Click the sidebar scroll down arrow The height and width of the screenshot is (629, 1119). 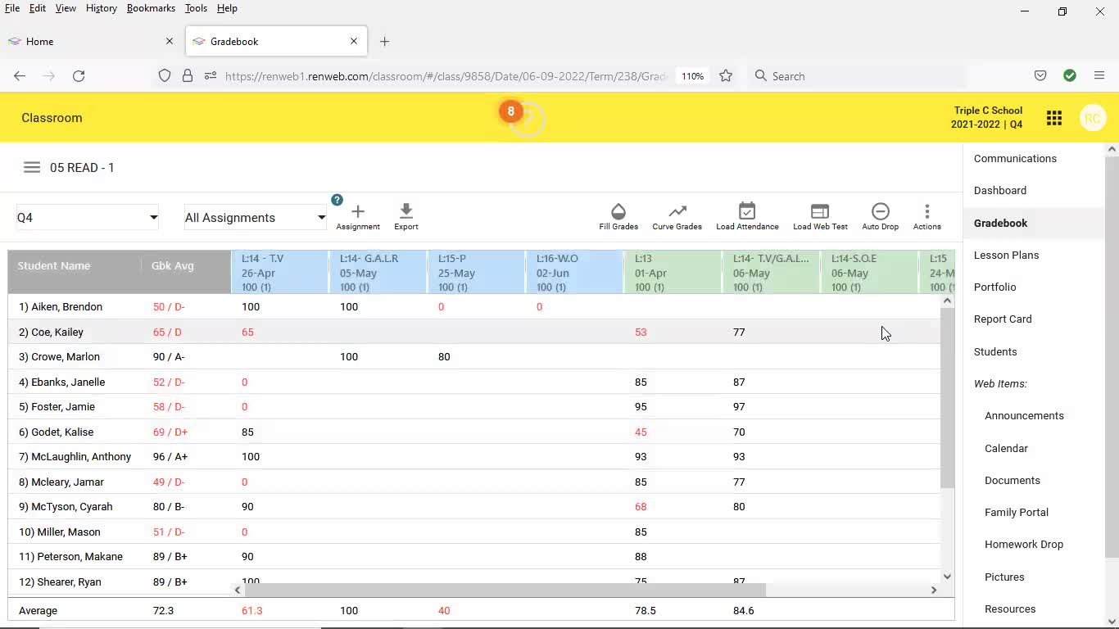point(1112,622)
